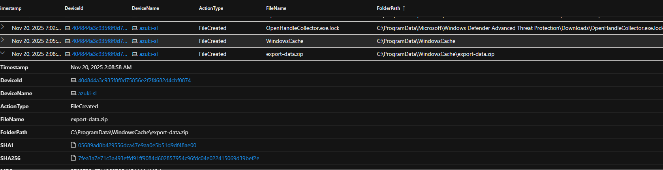Click computer icon beside DeviceName in details

pos(73,93)
